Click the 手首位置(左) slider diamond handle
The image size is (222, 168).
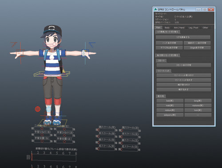[x=64, y=141]
